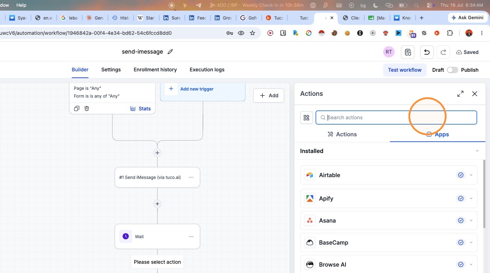Click the Airtable installed checkmark badge
The height and width of the screenshot is (273, 490).
(x=461, y=175)
